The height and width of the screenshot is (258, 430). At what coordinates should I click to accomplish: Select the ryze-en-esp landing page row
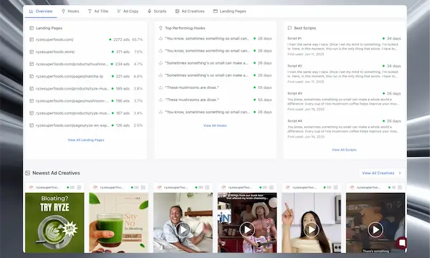(x=86, y=125)
